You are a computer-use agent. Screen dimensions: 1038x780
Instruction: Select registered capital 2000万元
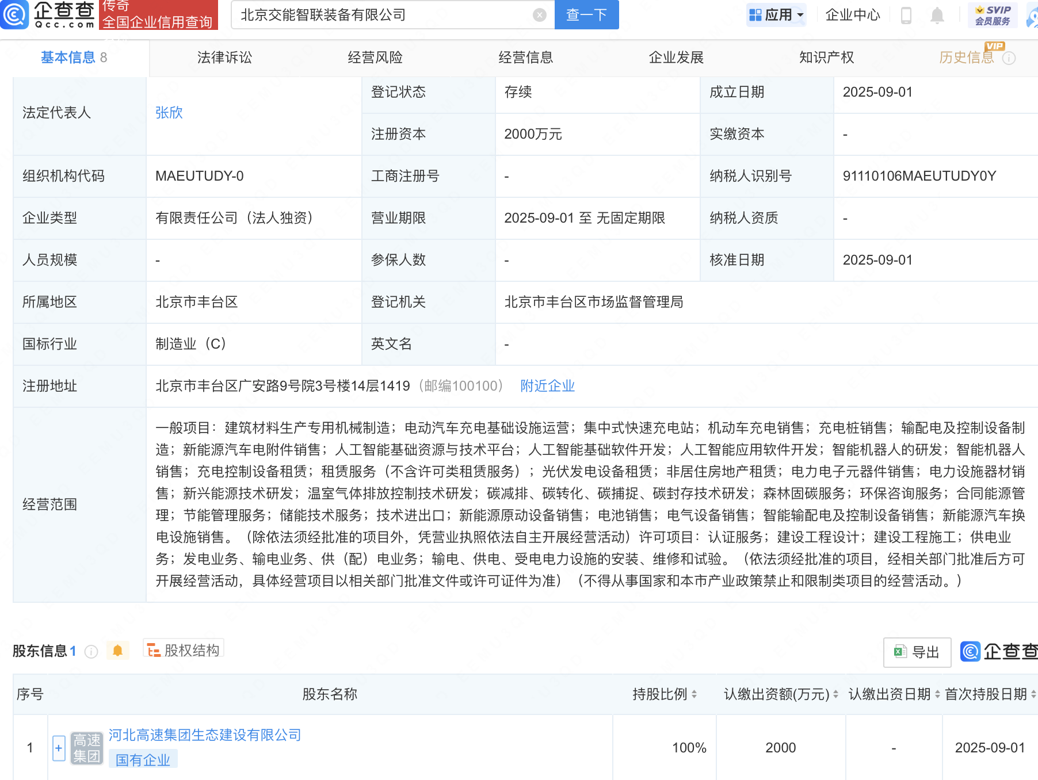coord(533,134)
